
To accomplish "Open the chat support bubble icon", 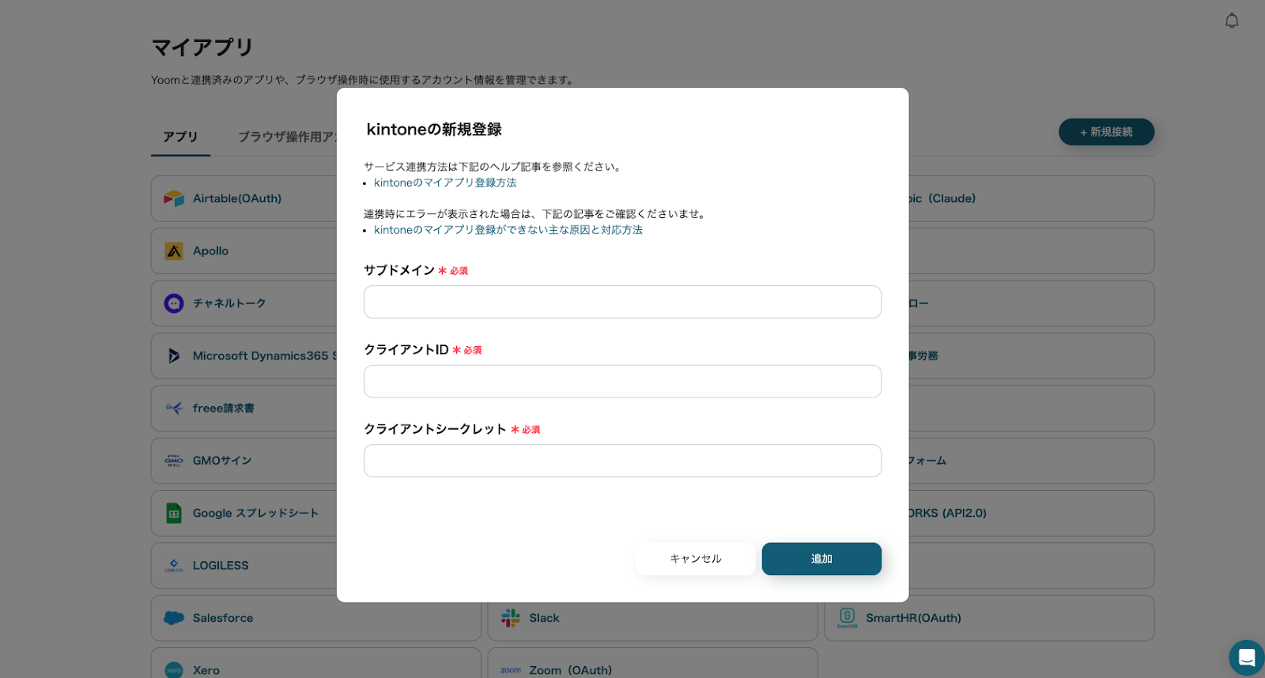I will pos(1247,657).
